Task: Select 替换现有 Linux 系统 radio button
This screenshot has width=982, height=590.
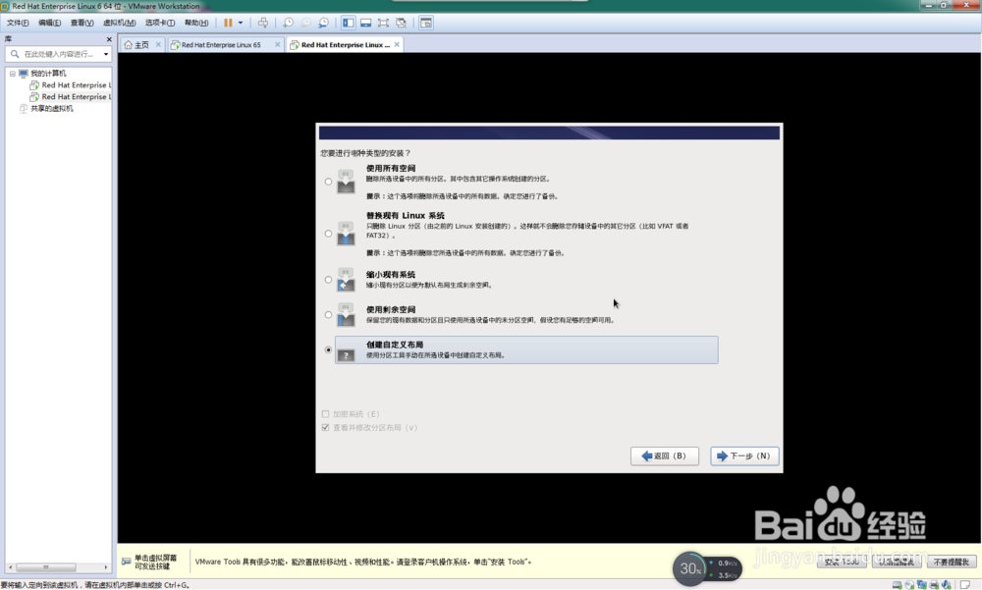Action: coord(328,234)
